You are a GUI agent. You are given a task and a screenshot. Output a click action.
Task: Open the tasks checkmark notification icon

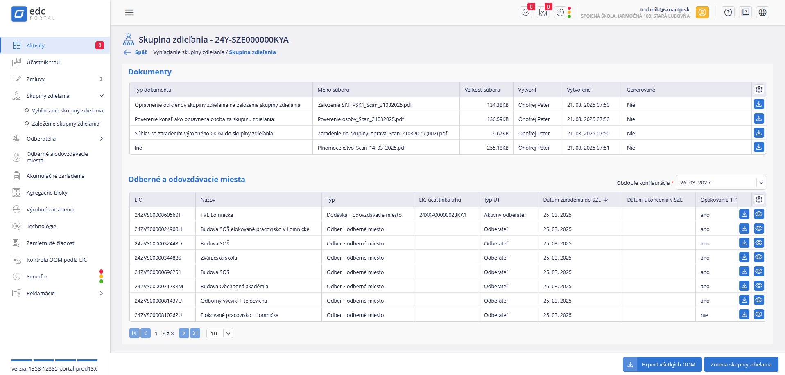tap(526, 12)
